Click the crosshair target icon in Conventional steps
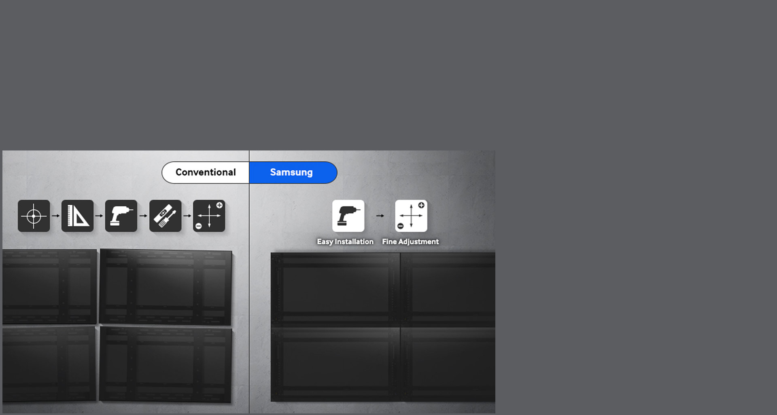 (34, 216)
